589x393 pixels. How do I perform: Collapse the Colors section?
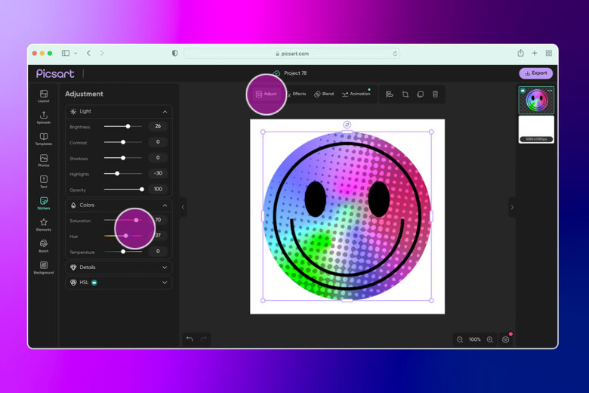pos(165,206)
